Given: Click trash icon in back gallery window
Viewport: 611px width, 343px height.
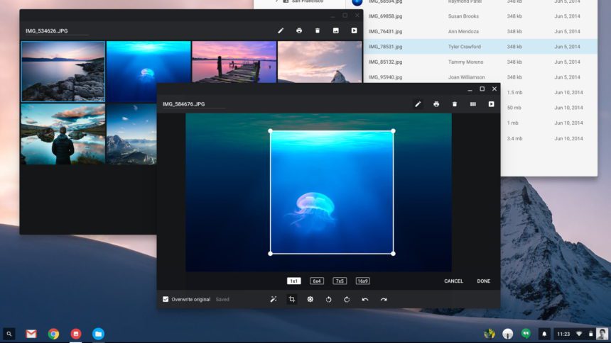Looking at the screenshot, I should pyautogui.click(x=317, y=30).
